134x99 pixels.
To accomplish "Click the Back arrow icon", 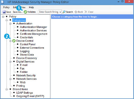I will pyautogui.click(x=76, y=12).
